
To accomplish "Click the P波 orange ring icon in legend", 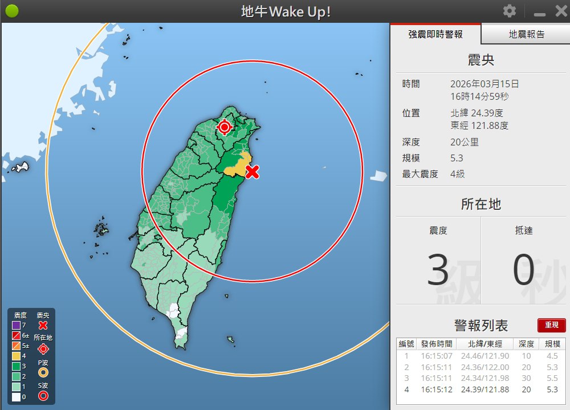I will (x=43, y=372).
